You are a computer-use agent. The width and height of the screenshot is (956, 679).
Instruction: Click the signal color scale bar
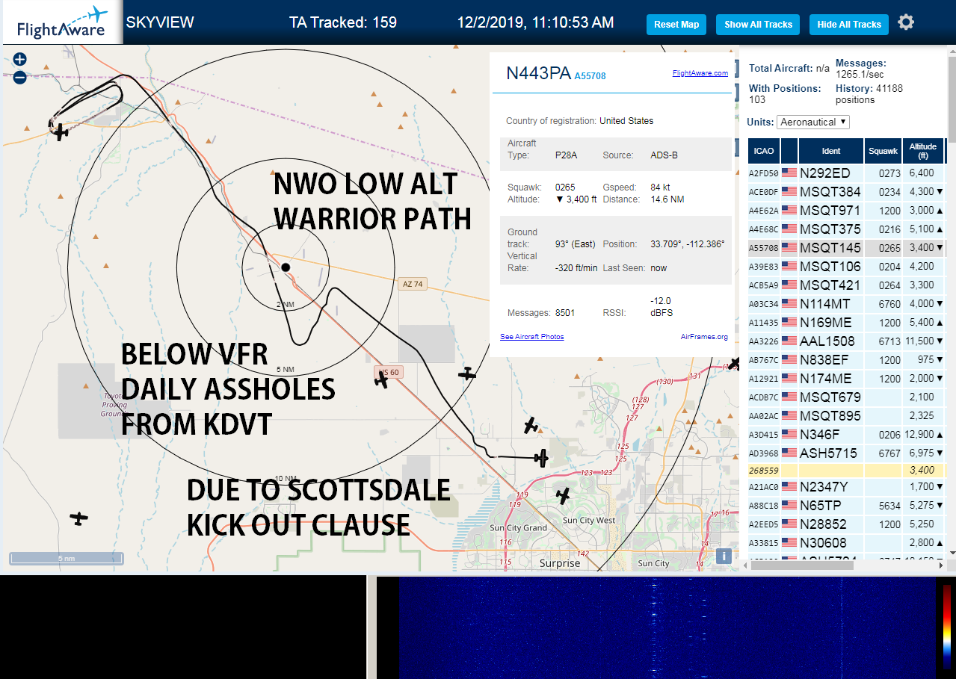pos(946,626)
